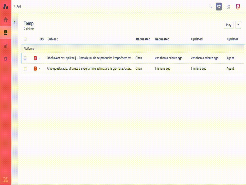The height and width of the screenshot is (185, 246).
Task: Expand the views list panel chevron
Action: [15, 22]
